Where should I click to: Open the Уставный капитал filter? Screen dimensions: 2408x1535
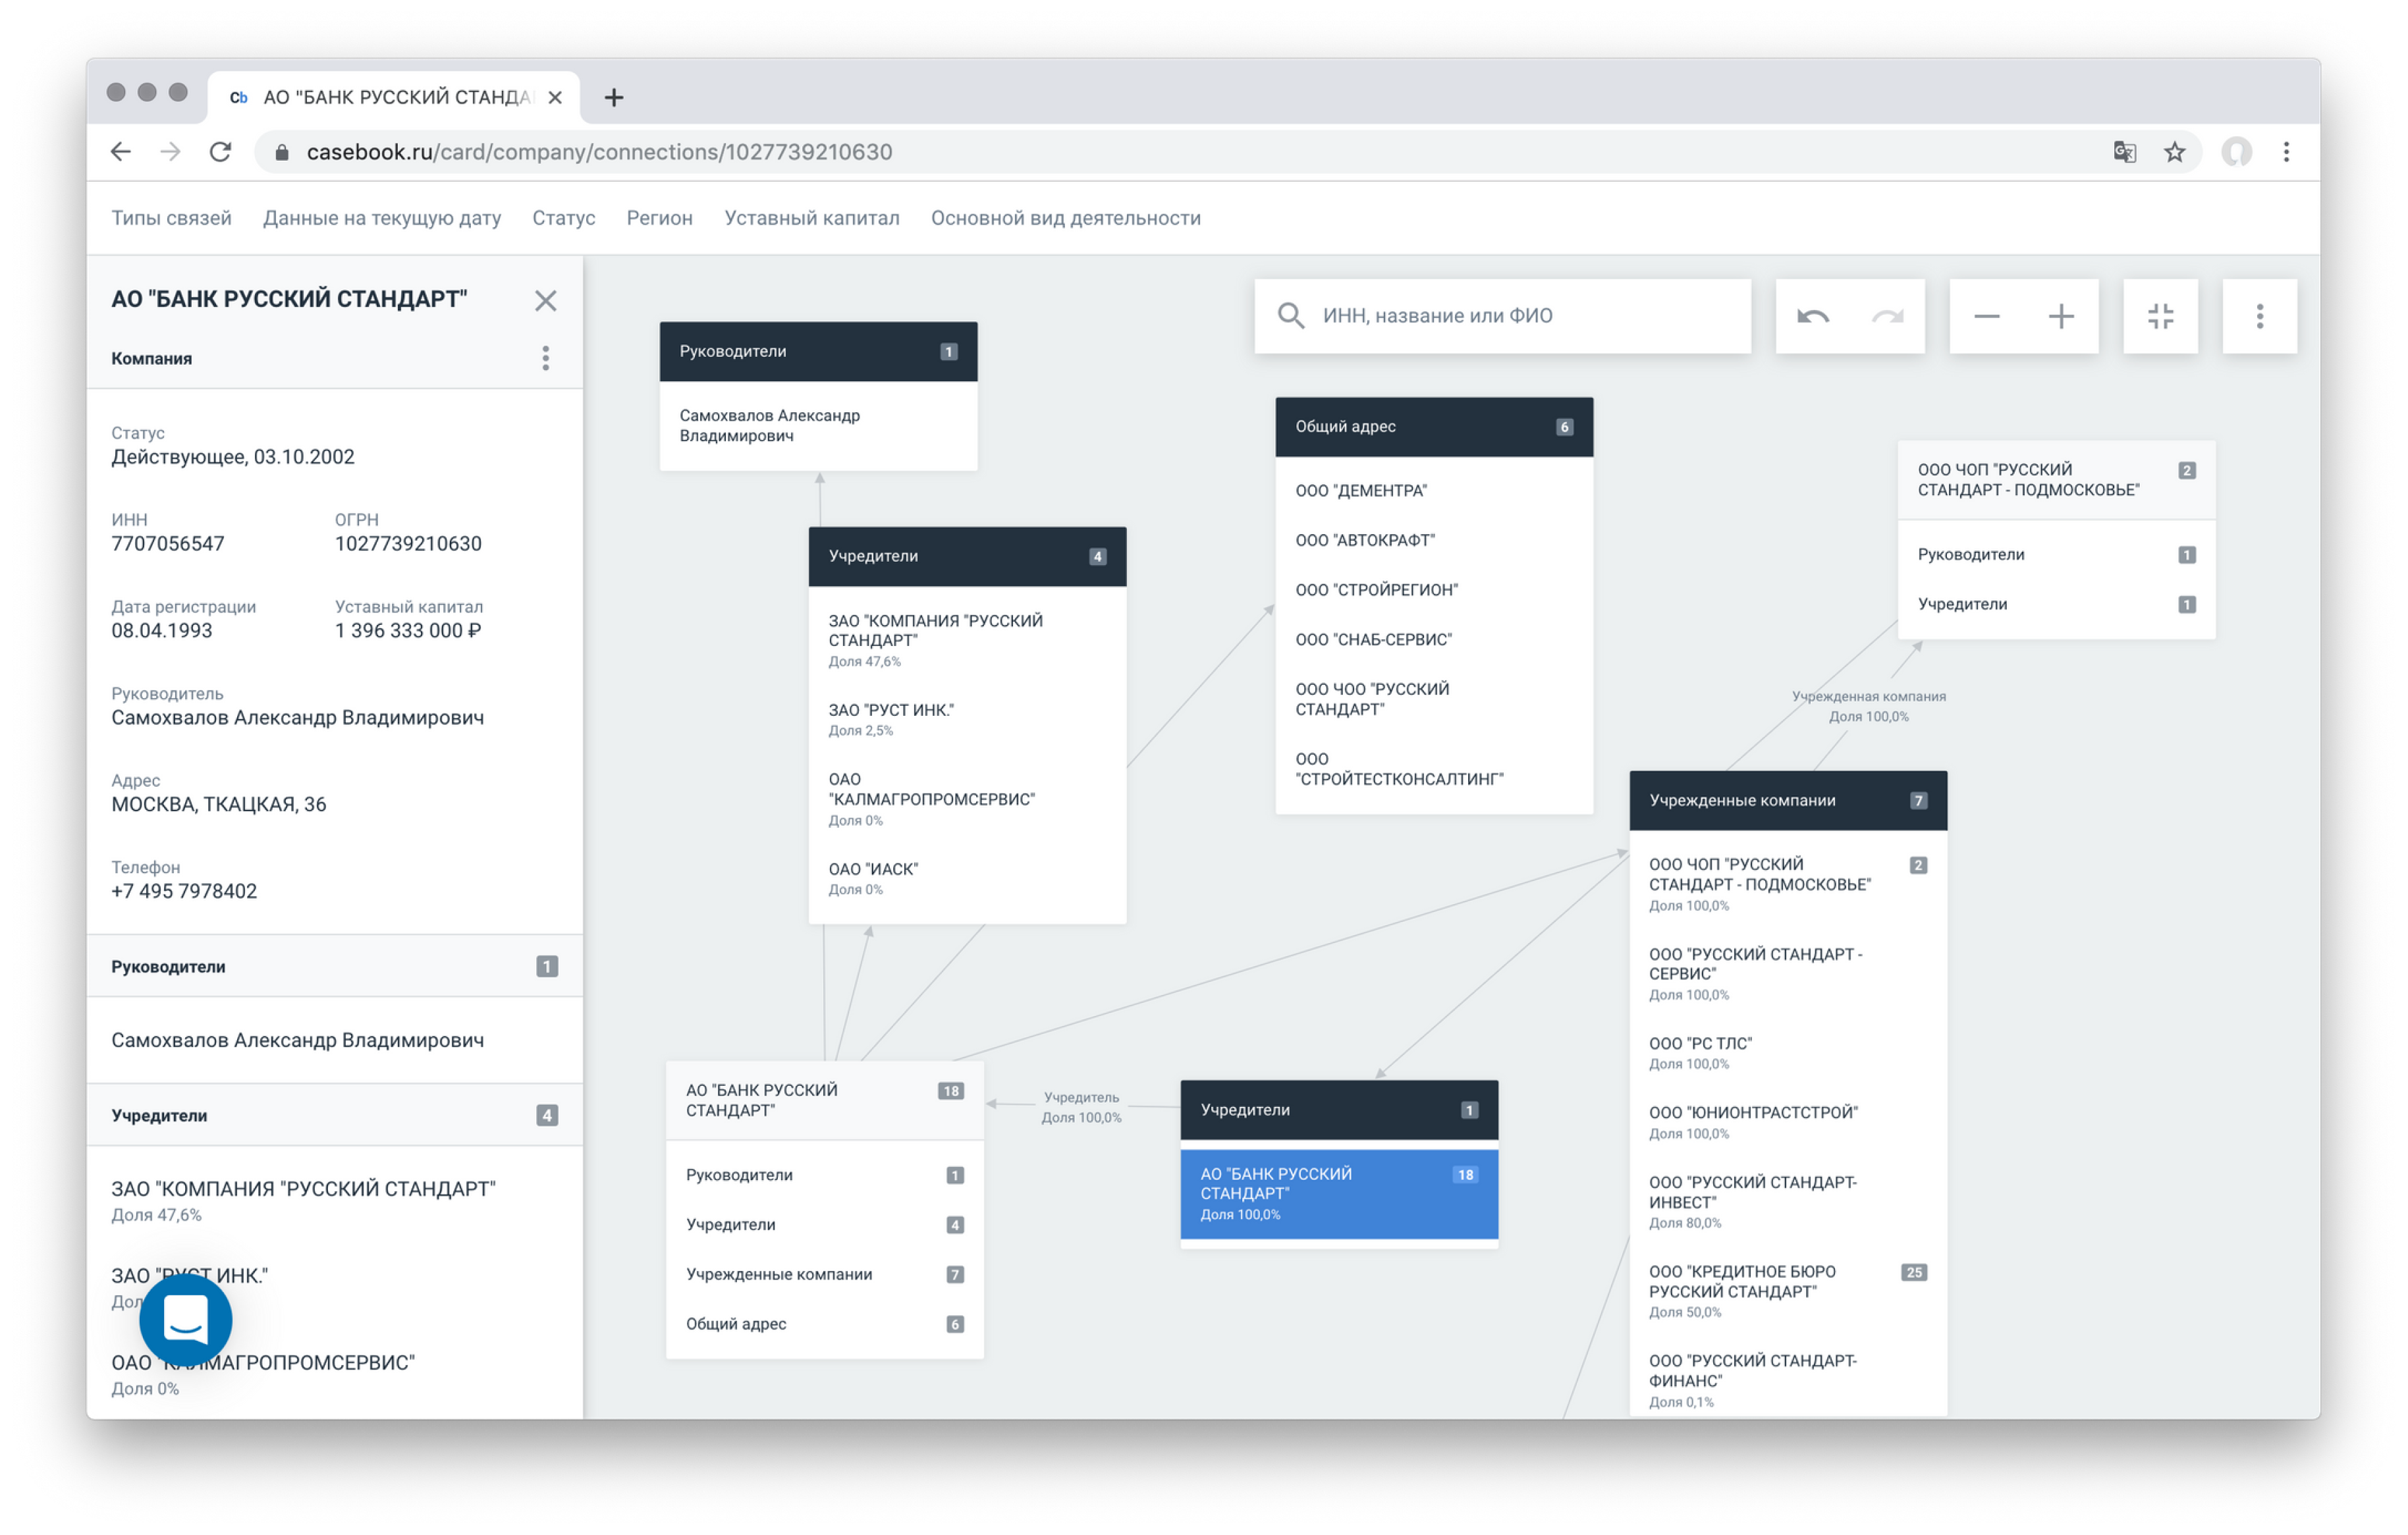click(x=811, y=218)
